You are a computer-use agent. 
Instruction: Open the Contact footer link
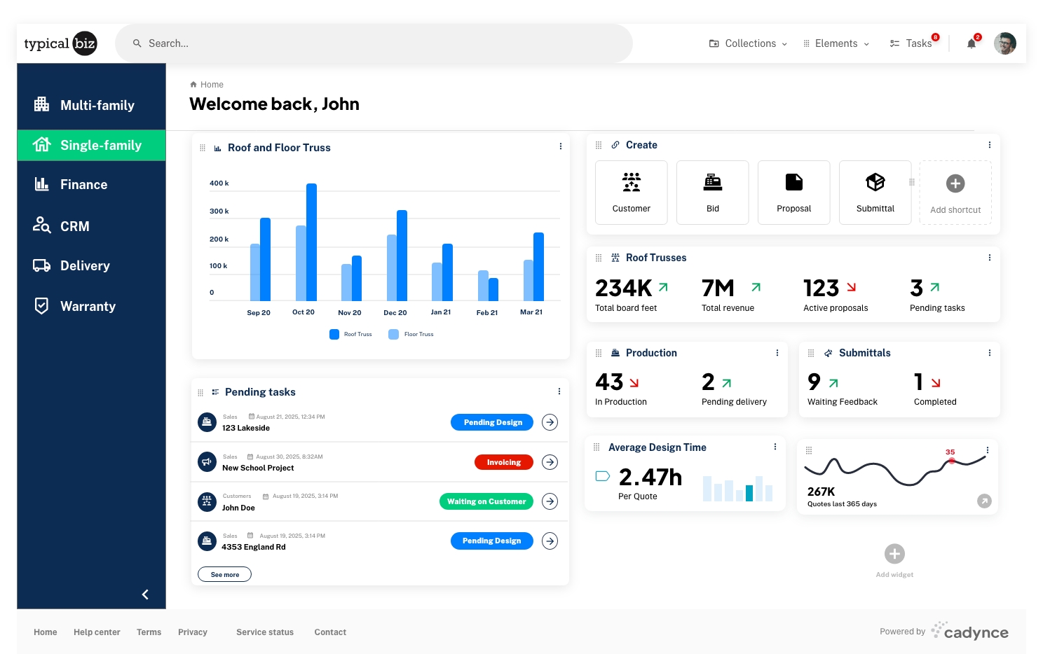click(x=330, y=632)
